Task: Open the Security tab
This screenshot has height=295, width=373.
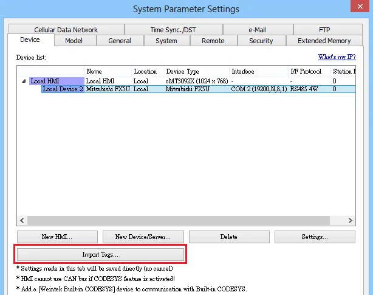Action: [x=261, y=41]
